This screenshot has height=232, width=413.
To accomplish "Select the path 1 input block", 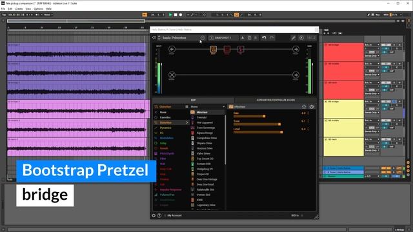I will click(x=172, y=49).
